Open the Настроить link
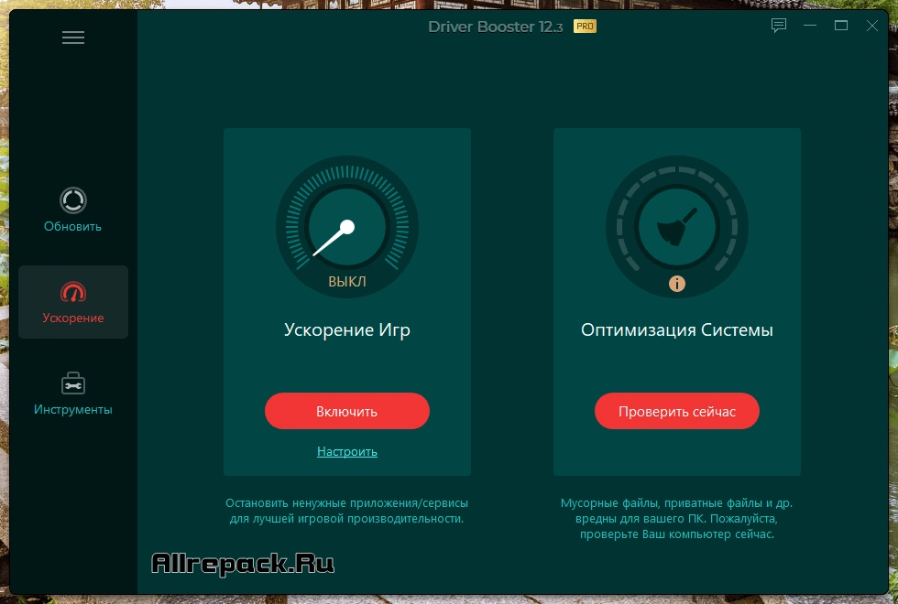The height and width of the screenshot is (604, 898). (x=347, y=451)
